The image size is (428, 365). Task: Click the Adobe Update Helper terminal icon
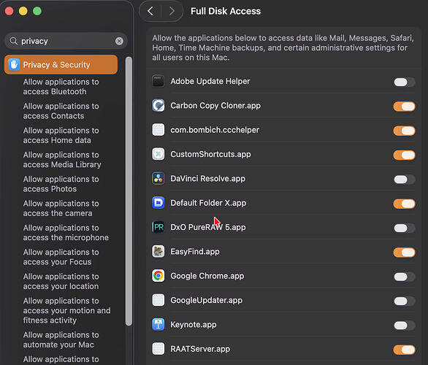click(158, 81)
